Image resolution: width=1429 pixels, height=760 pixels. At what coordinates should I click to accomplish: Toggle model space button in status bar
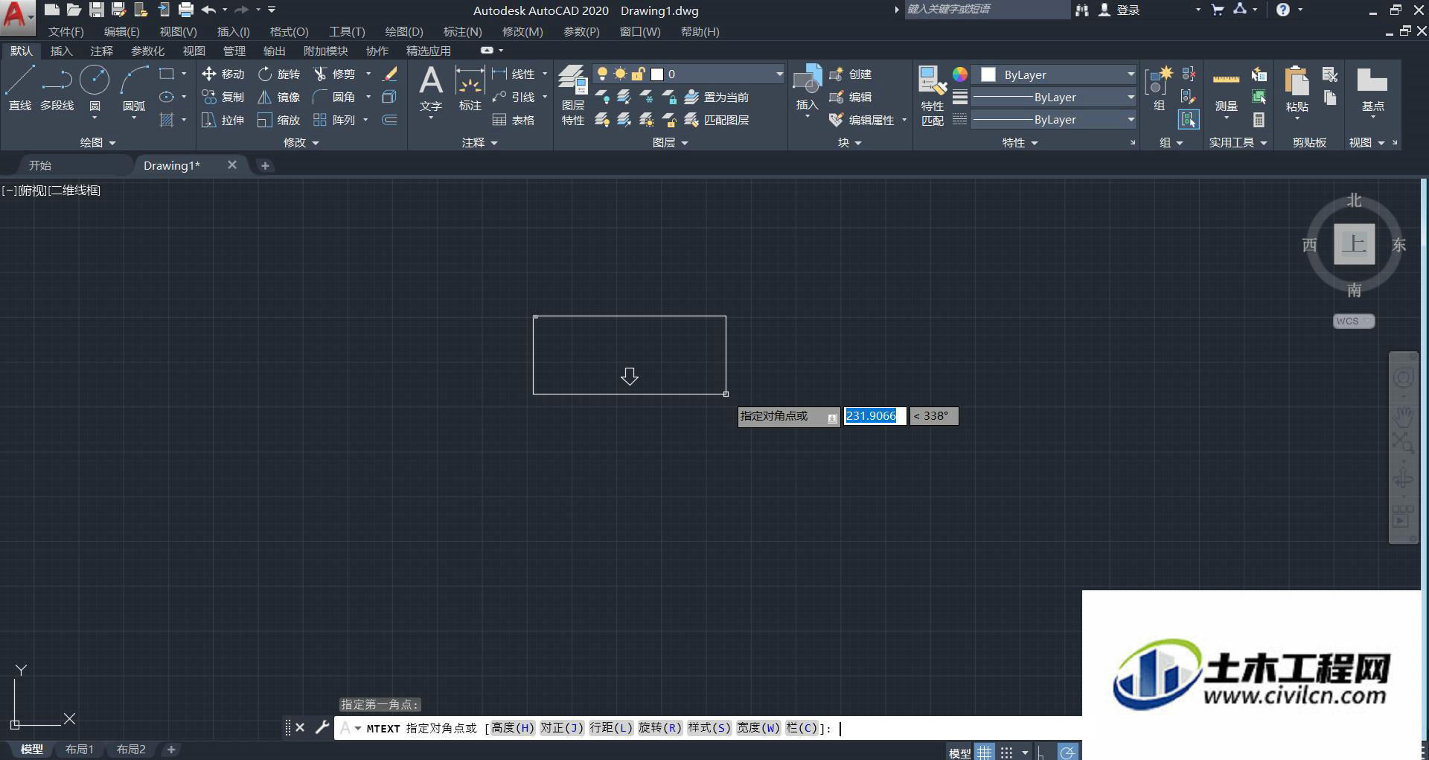pos(959,753)
